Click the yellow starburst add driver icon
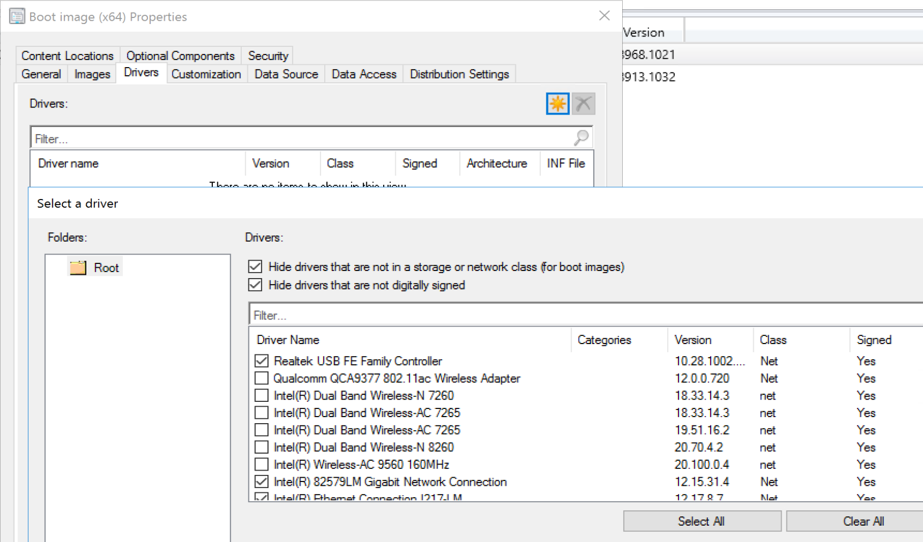 tap(557, 104)
